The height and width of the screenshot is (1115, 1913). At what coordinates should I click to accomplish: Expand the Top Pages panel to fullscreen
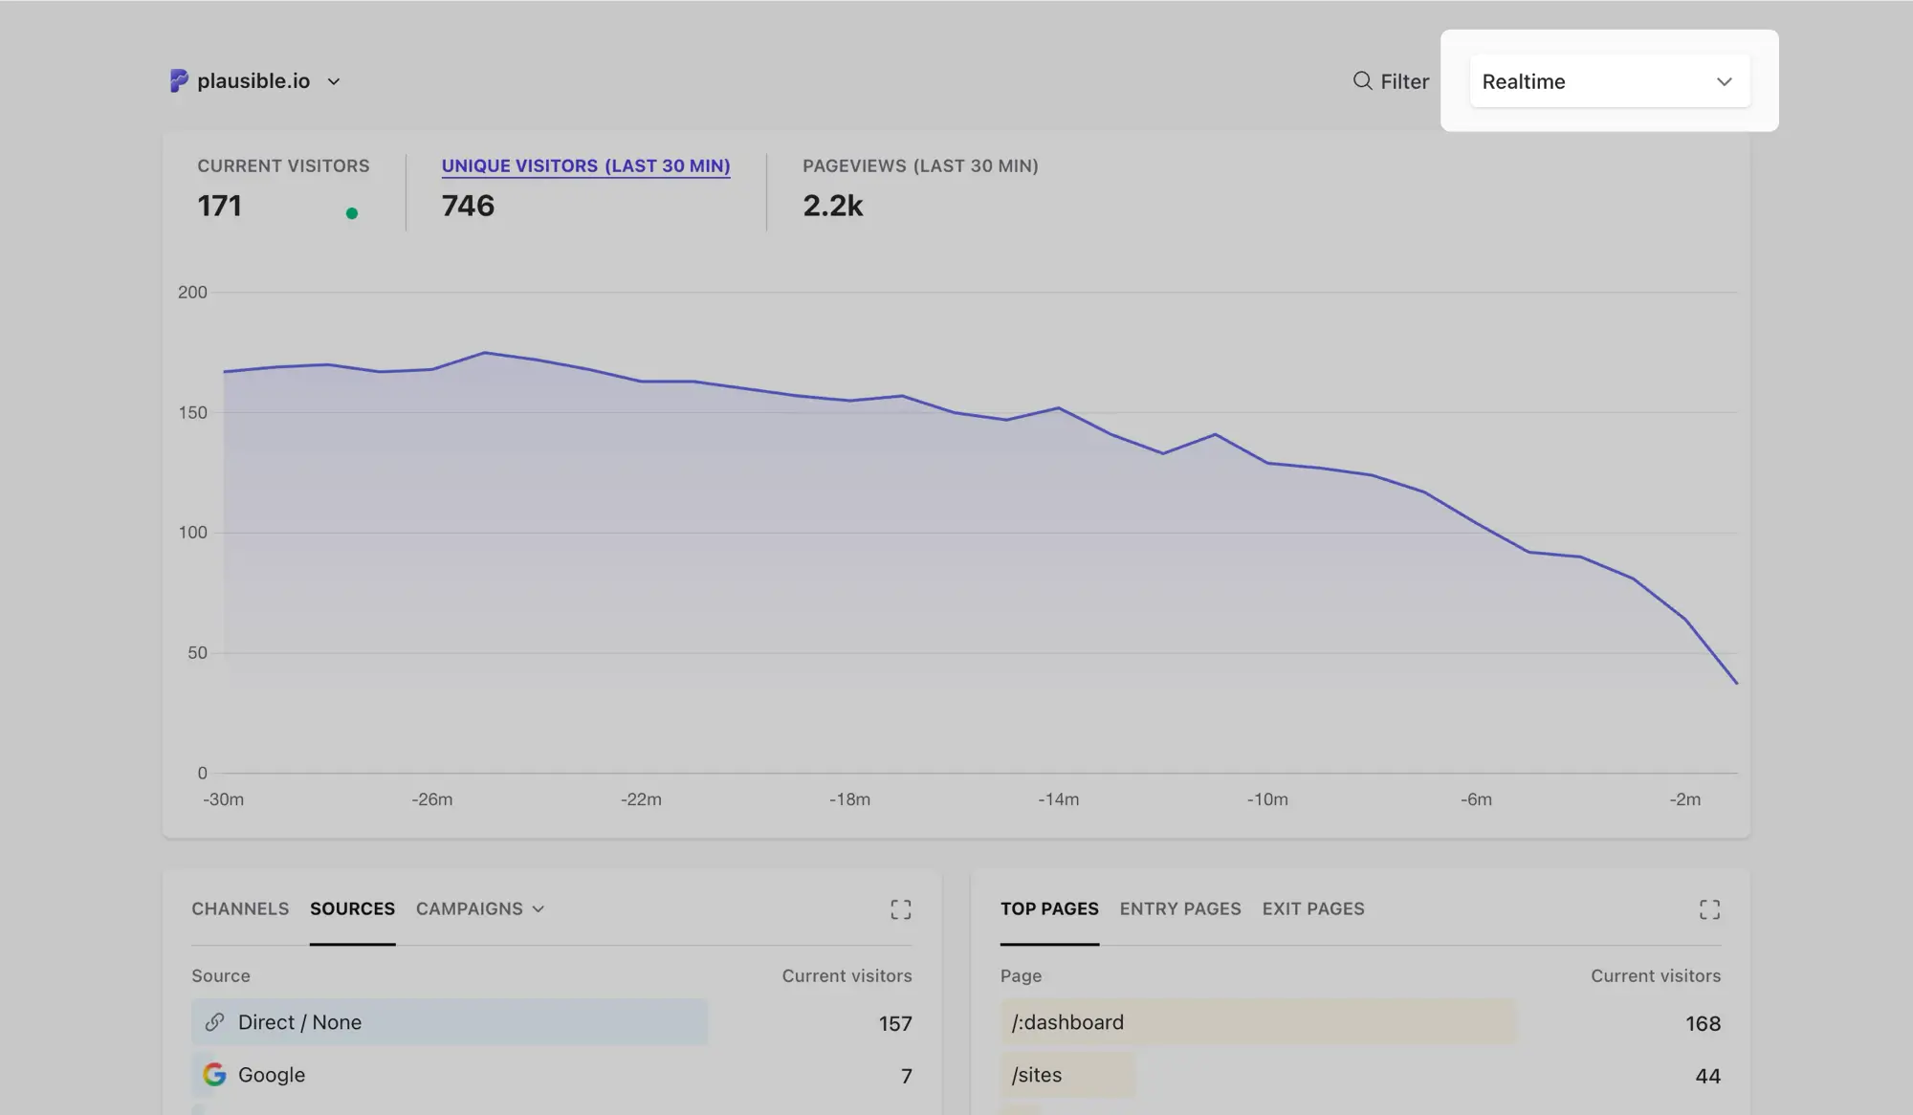point(1710,909)
